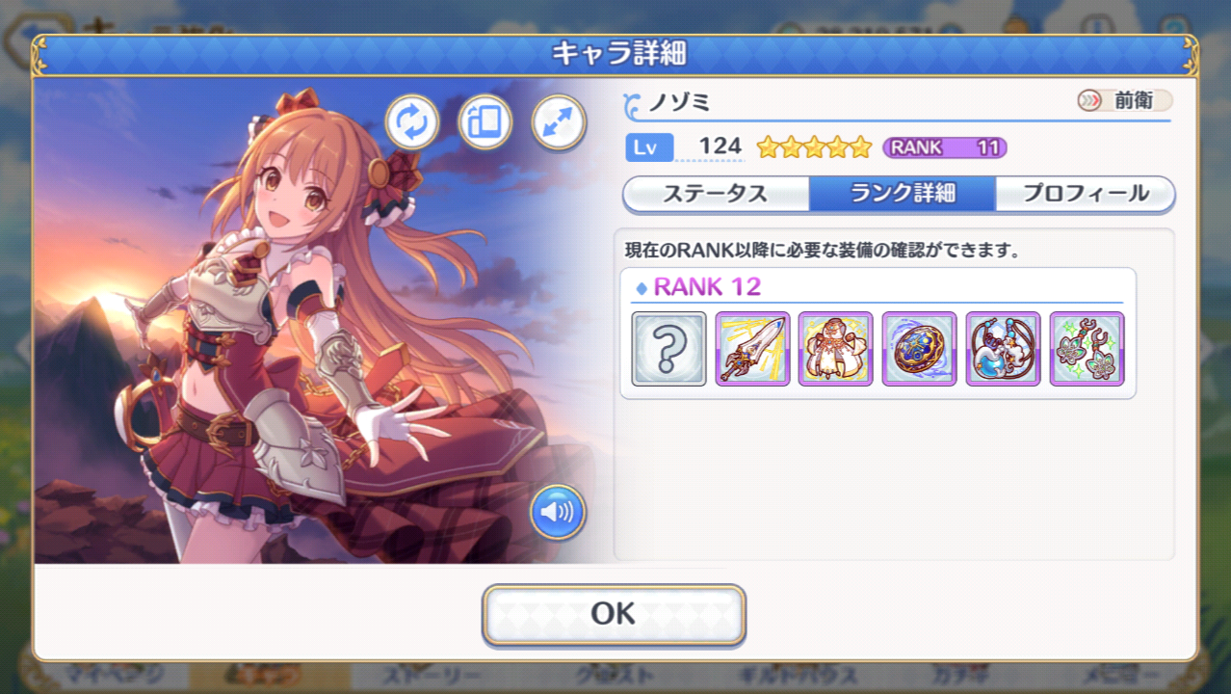Select the round blue shield equipment icon

coord(920,349)
